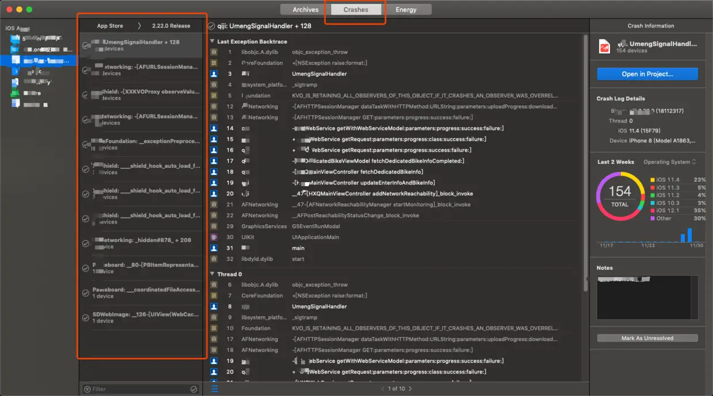Toggle resolved check for __coordinatedFileAccess crash
The height and width of the screenshot is (396, 713).
point(86,293)
